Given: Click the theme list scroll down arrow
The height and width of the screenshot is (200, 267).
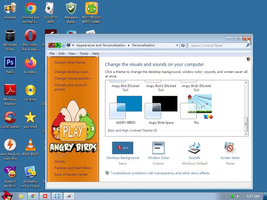Looking at the screenshot, I should click(x=246, y=134).
